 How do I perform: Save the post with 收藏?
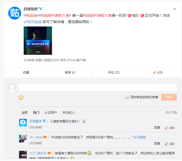(x=26, y=73)
